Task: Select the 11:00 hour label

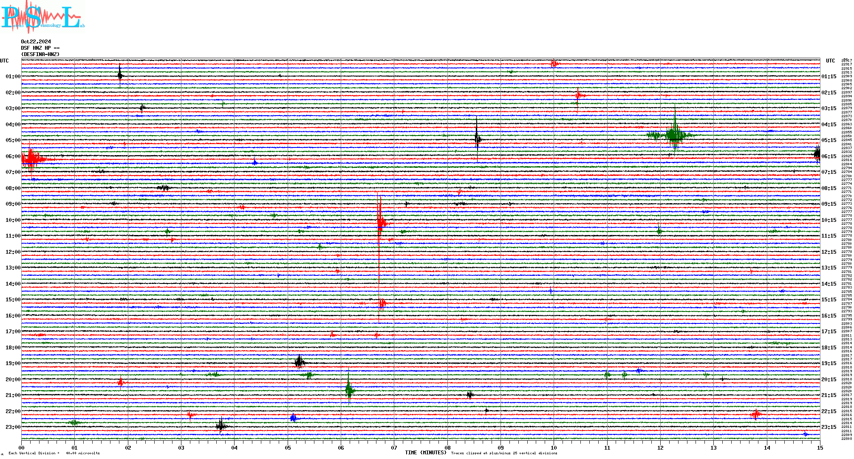Action: click(13, 236)
